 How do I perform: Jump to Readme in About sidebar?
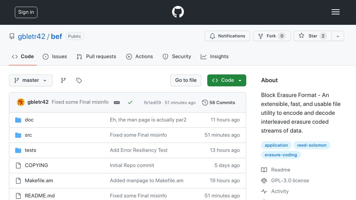click(x=276, y=170)
